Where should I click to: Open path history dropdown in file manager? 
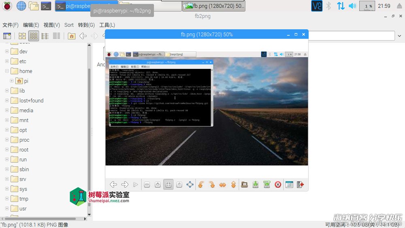coord(399,36)
